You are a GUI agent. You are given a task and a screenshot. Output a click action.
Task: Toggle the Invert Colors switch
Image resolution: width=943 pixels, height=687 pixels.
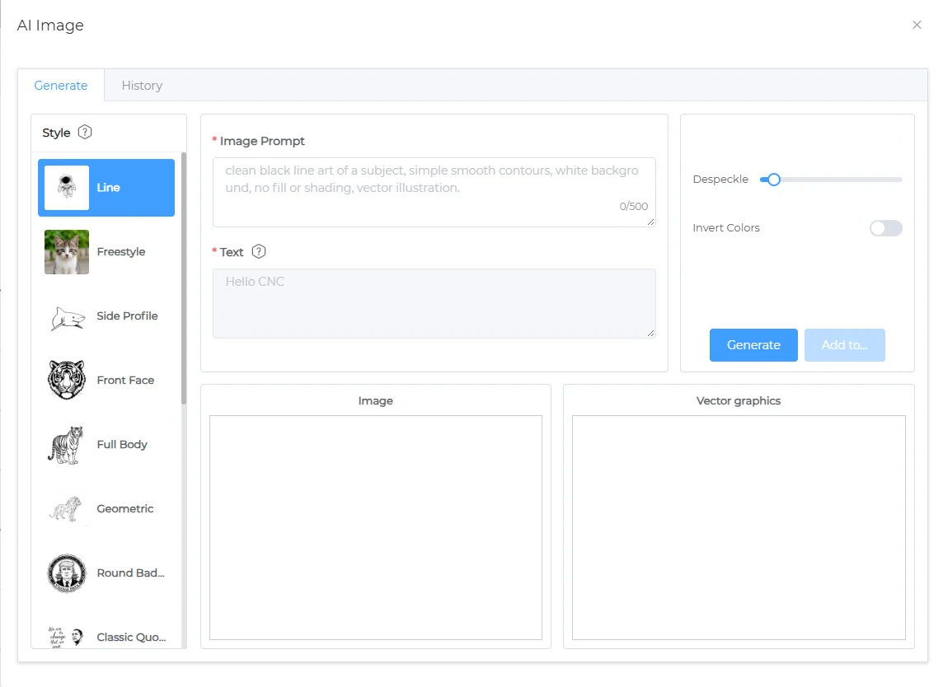886,228
